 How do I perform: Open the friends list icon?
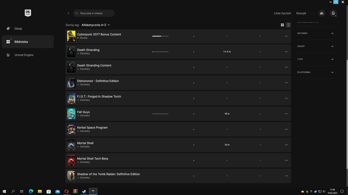coord(321,13)
